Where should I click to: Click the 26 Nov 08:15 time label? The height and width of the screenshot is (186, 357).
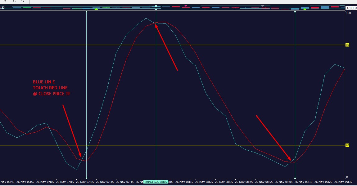[184, 182]
